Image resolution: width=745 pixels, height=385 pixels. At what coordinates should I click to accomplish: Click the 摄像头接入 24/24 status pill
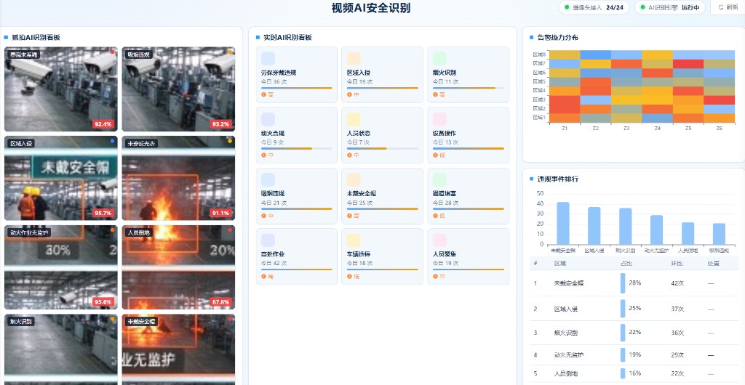[x=594, y=7]
